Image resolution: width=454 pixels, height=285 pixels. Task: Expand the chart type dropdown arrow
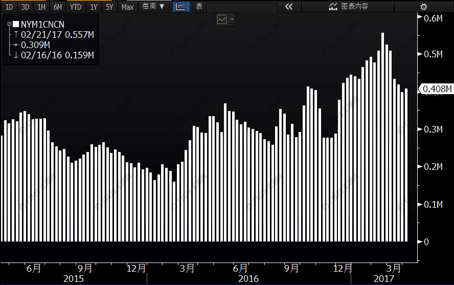233,19
